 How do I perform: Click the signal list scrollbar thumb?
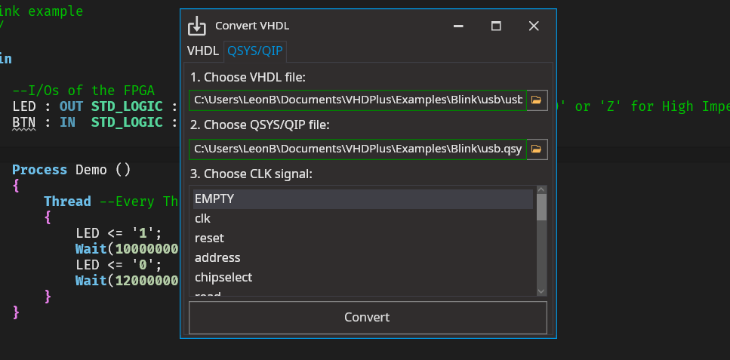[x=541, y=206]
